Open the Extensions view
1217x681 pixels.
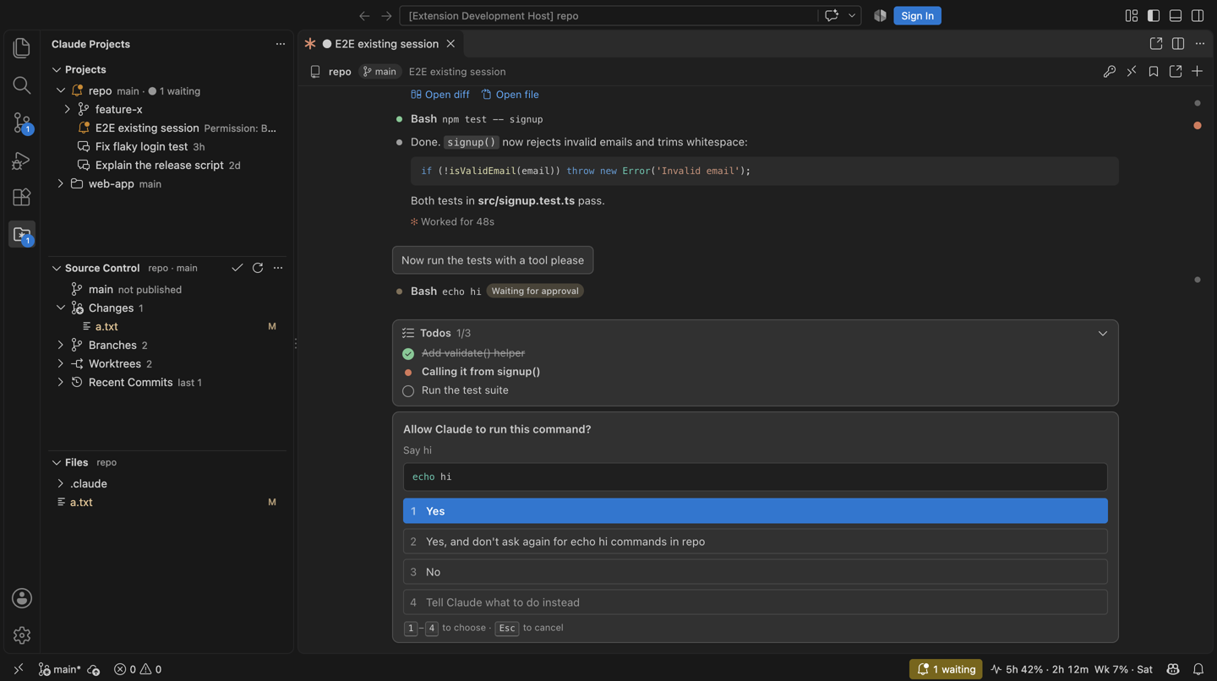click(x=22, y=198)
